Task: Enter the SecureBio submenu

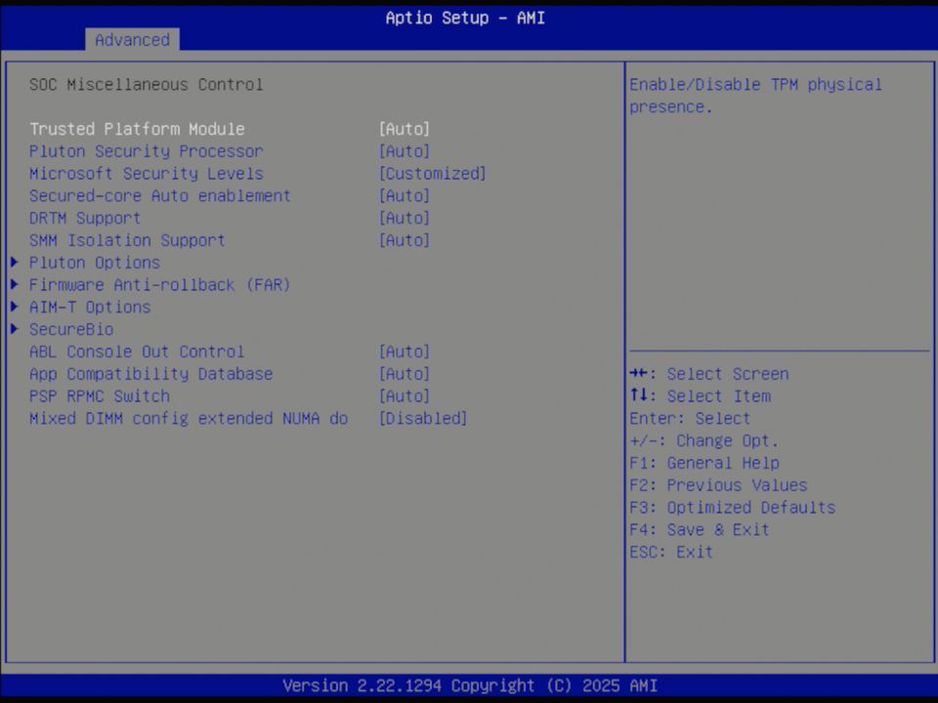Action: [x=70, y=329]
